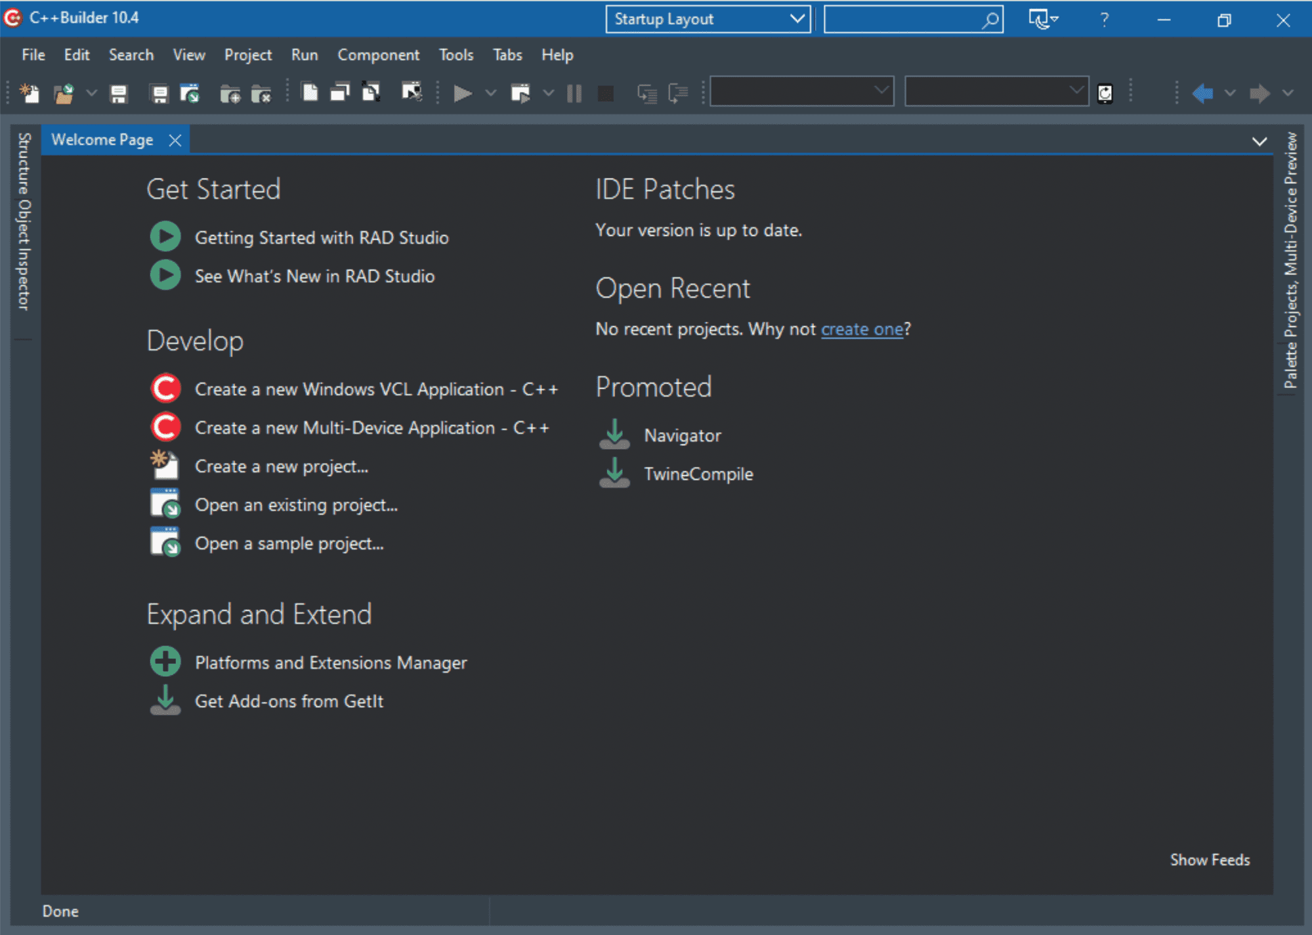This screenshot has width=1312, height=935.
Task: Click Show Feeds at the bottom right
Action: (x=1210, y=859)
